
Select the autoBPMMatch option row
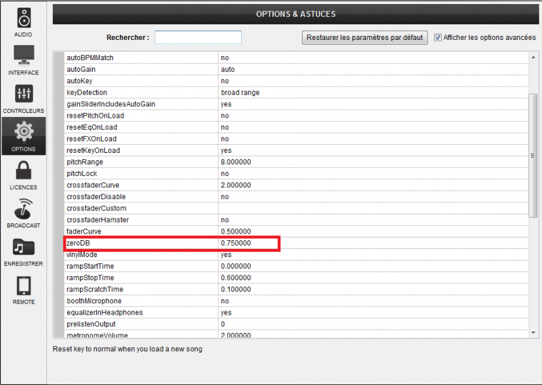click(x=297, y=58)
